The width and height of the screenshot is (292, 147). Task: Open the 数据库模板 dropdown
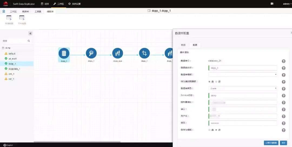tap(243, 74)
